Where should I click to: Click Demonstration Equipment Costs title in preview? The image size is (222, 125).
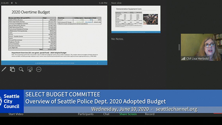click(x=129, y=9)
